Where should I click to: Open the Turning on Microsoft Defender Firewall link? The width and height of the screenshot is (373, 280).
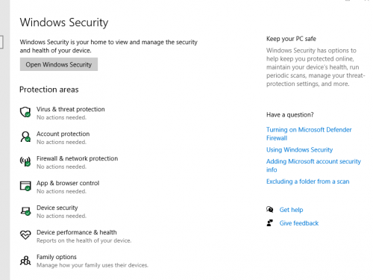309,134
